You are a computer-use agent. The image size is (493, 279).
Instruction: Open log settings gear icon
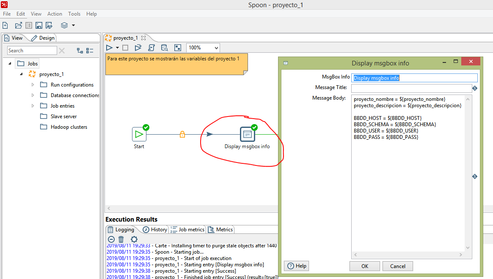[x=134, y=239]
